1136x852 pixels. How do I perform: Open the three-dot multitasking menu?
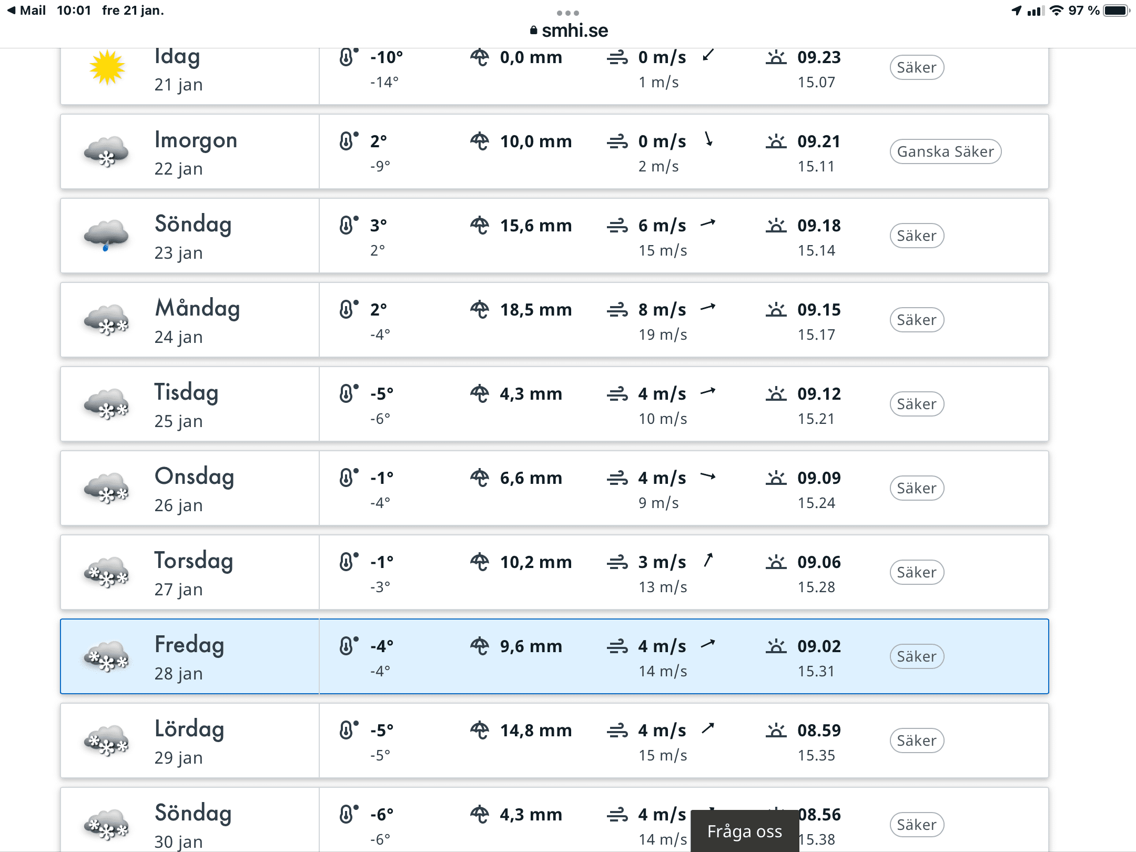click(x=568, y=13)
